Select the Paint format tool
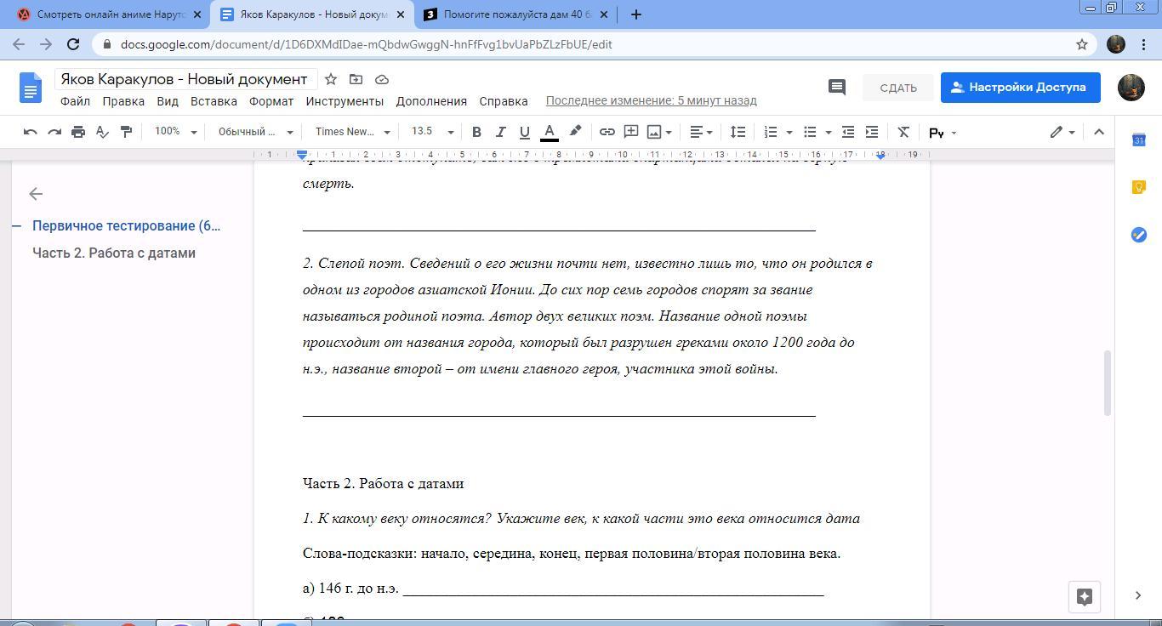The height and width of the screenshot is (626, 1162). [126, 132]
